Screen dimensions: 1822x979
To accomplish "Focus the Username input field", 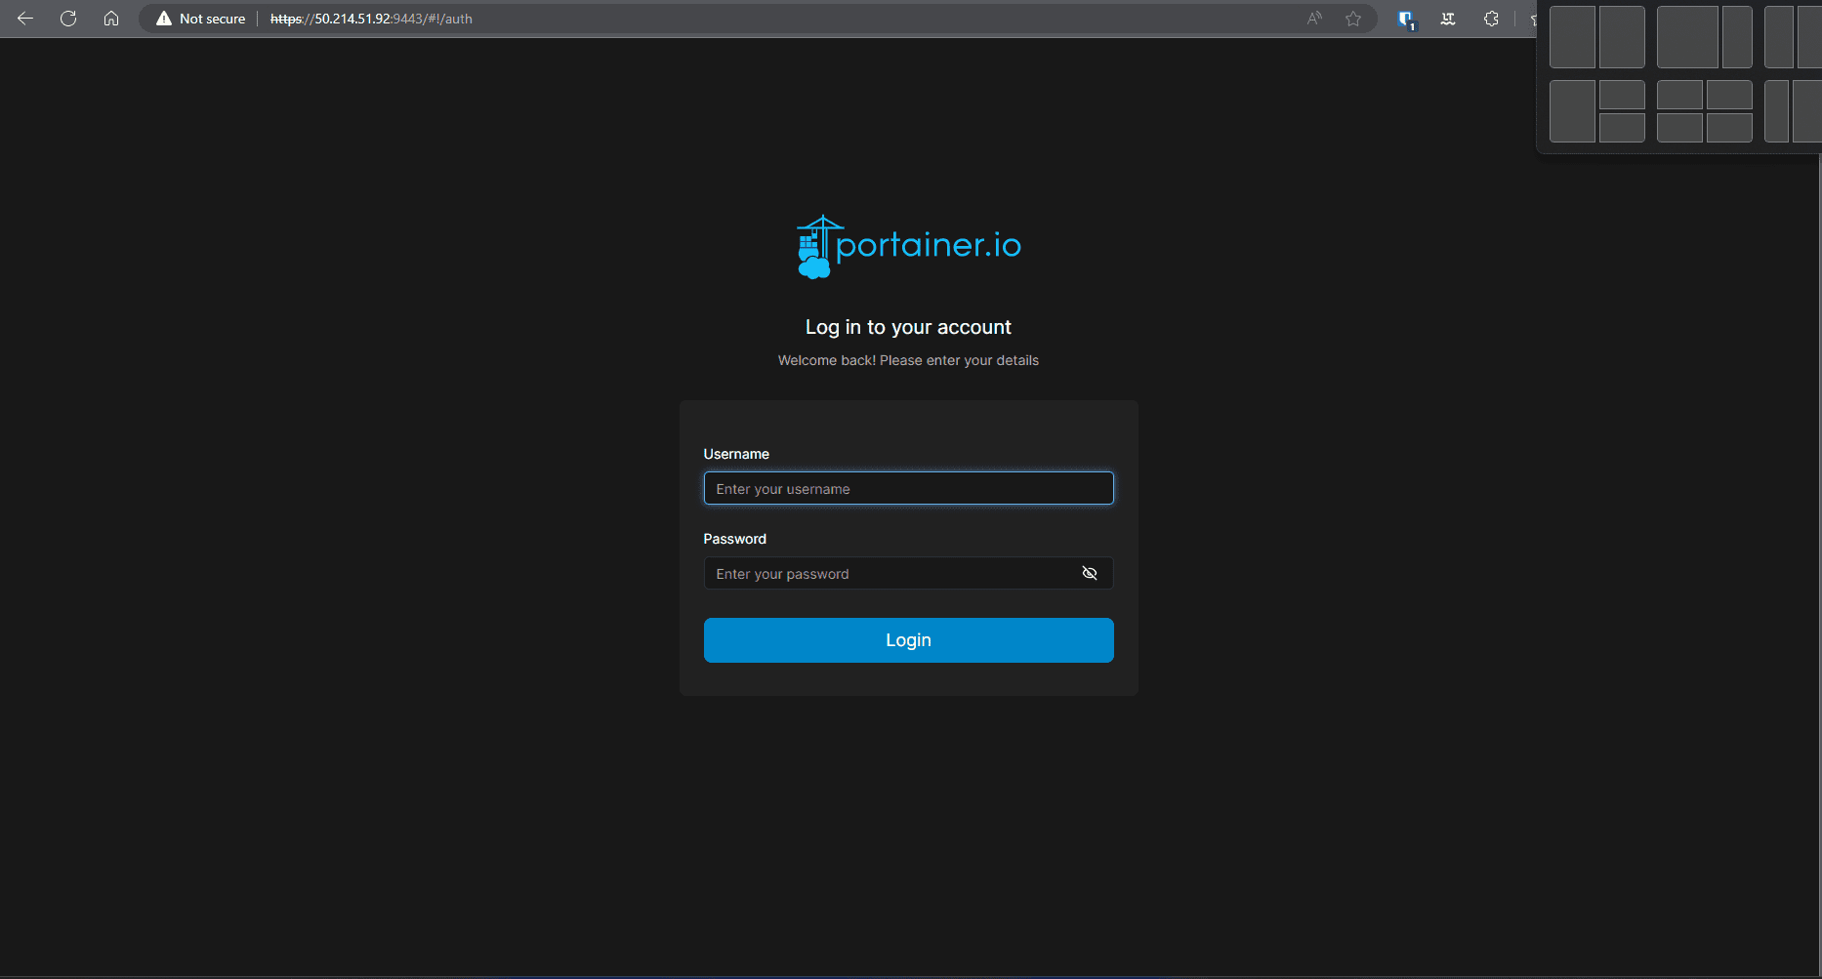I will pyautogui.click(x=908, y=488).
